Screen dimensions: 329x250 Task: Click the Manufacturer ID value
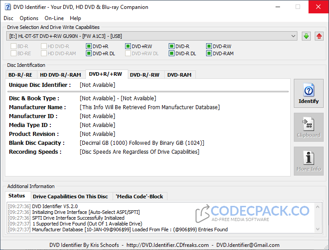tap(97, 116)
